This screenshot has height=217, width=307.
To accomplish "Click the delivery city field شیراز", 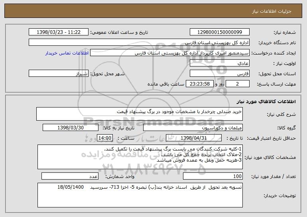I will [59, 74].
